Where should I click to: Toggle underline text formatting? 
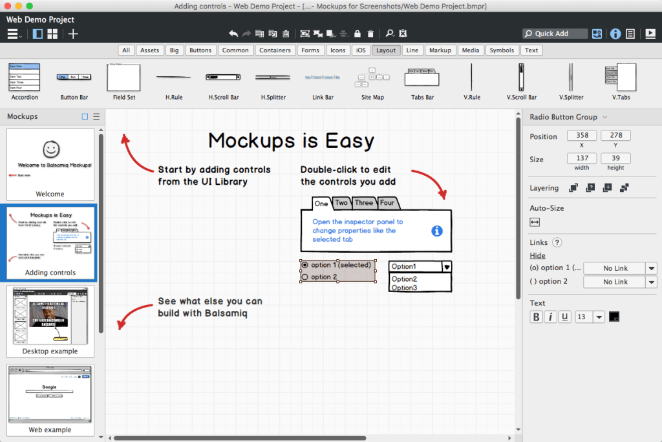tap(564, 317)
